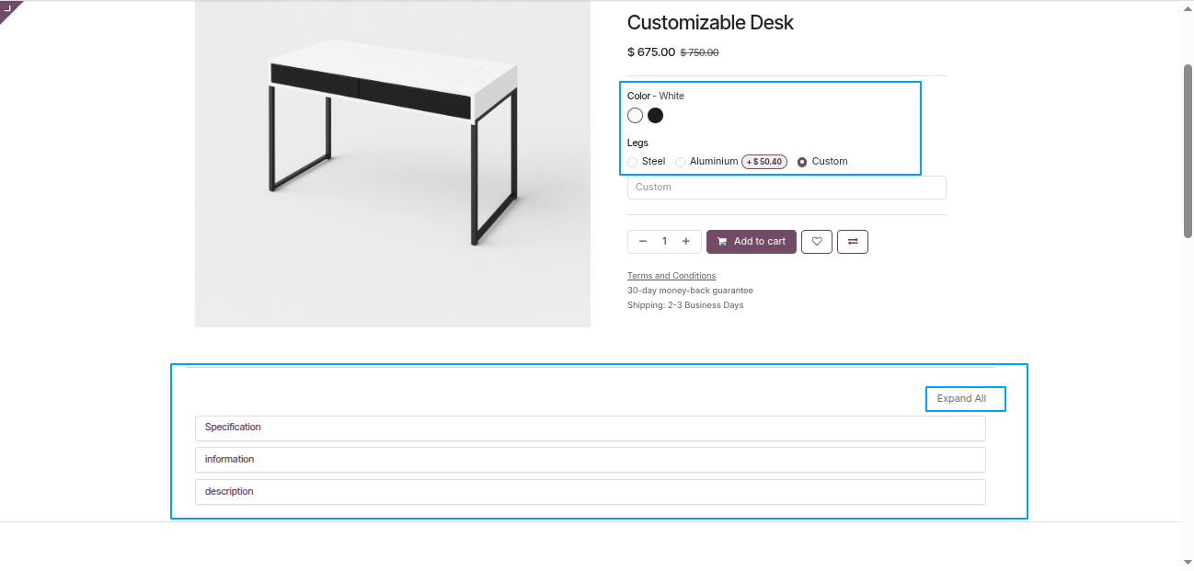This screenshot has height=571, width=1194.
Task: Expand the Specification section
Action: (590, 428)
